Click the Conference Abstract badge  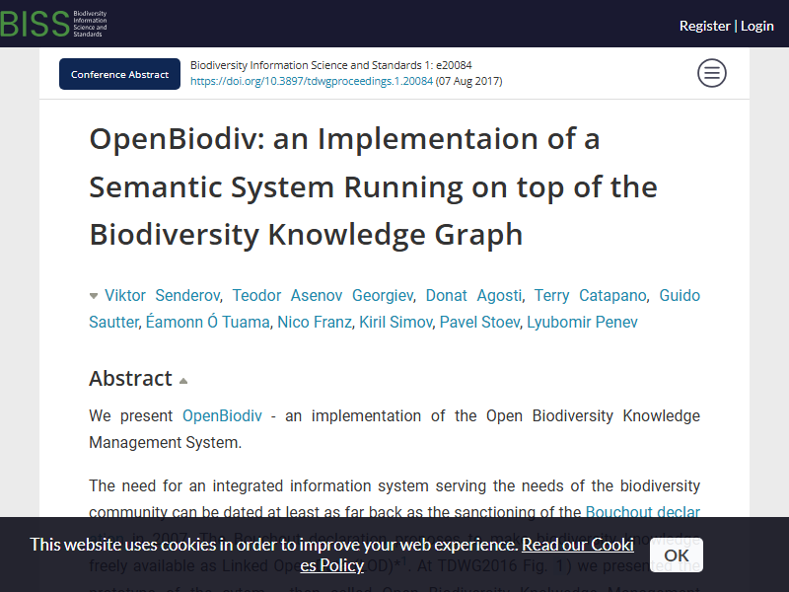(119, 74)
